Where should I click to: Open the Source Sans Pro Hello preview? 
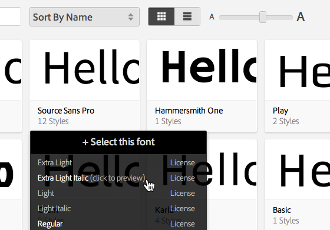click(85, 70)
